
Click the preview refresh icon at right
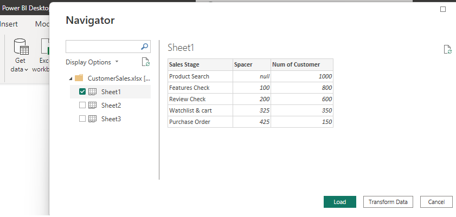[x=447, y=50]
